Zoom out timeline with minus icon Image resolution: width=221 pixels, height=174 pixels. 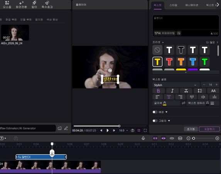(x=188, y=138)
